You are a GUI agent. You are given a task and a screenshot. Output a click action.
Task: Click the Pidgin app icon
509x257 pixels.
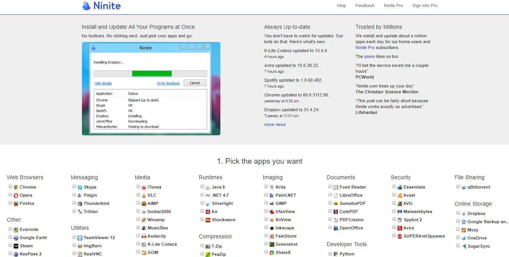[x=80, y=196]
